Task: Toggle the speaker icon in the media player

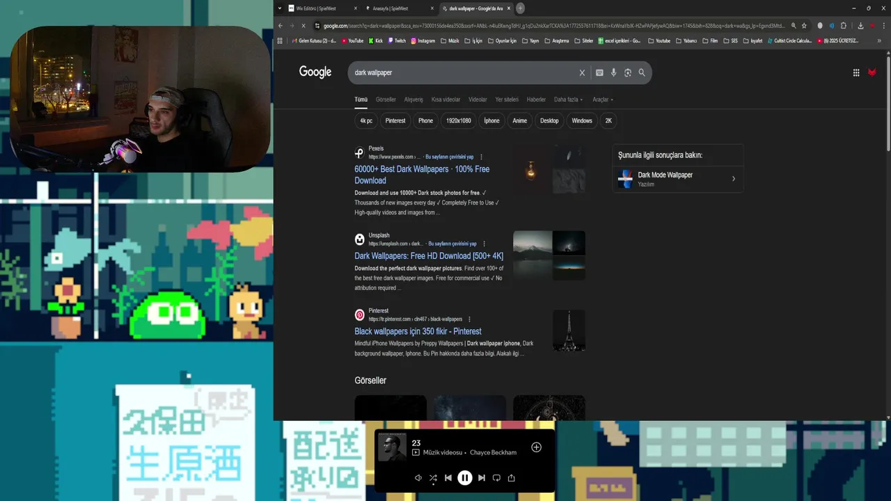Action: pos(418,478)
